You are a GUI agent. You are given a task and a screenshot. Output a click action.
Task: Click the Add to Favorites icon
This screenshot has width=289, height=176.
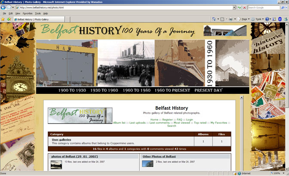(9, 19)
